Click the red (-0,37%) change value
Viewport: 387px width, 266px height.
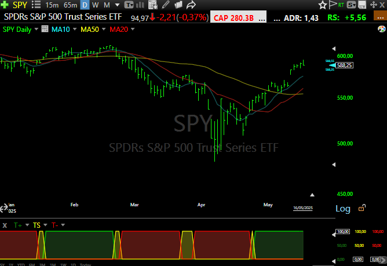[192, 17]
